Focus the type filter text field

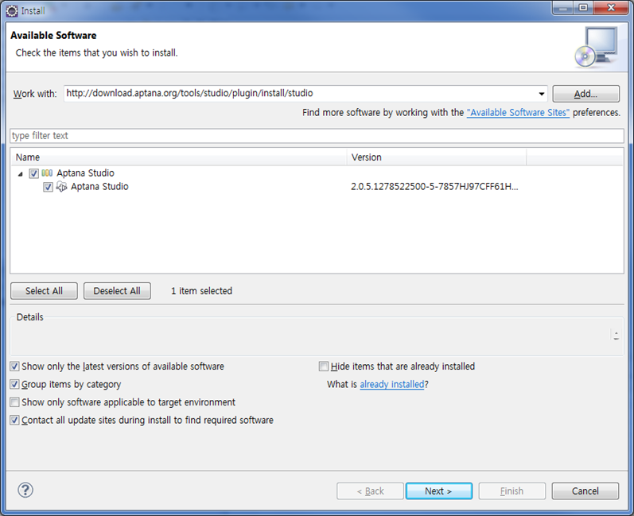(x=317, y=136)
